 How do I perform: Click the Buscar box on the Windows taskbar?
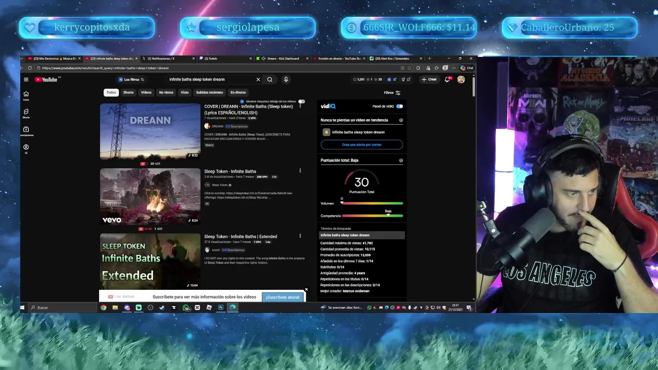point(62,308)
